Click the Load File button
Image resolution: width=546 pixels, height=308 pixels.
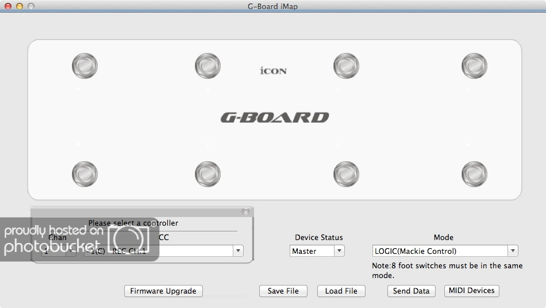click(341, 291)
